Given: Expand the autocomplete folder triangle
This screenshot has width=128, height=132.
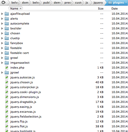Looking at the screenshot, I should (x=2, y=23).
